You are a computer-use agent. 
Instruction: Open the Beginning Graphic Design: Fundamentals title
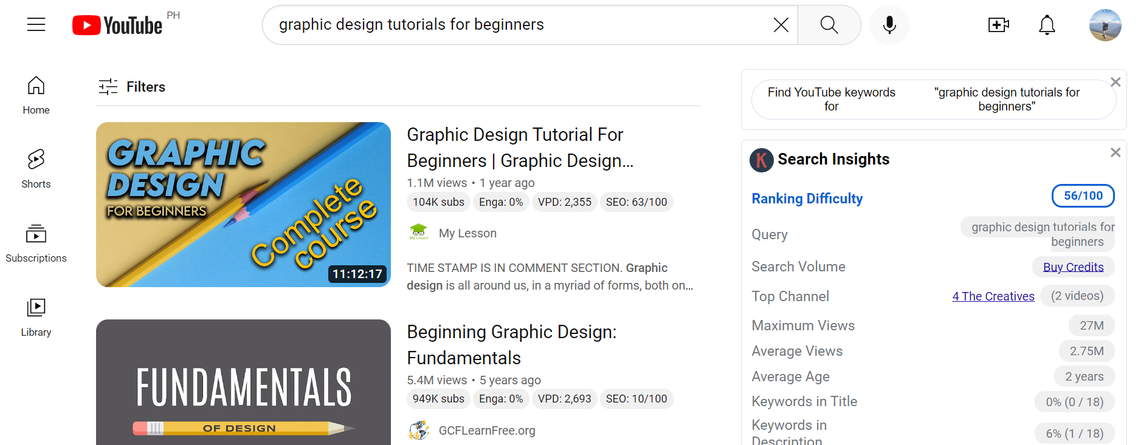[512, 345]
